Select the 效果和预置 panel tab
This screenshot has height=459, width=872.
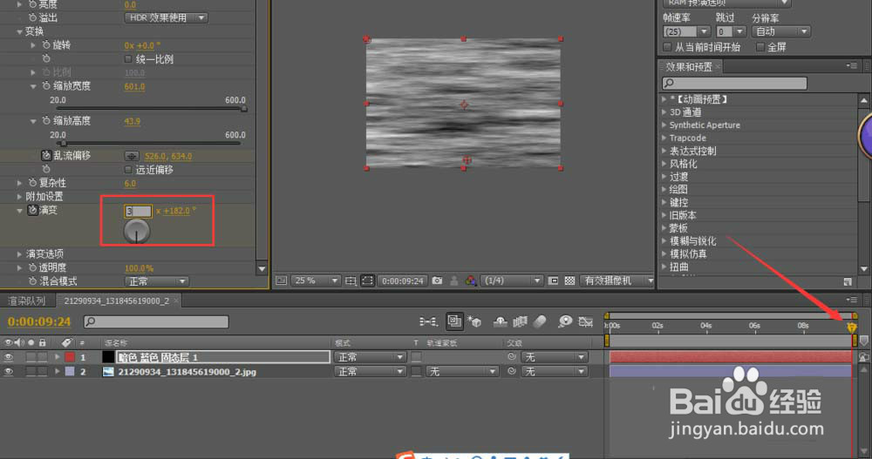(689, 67)
